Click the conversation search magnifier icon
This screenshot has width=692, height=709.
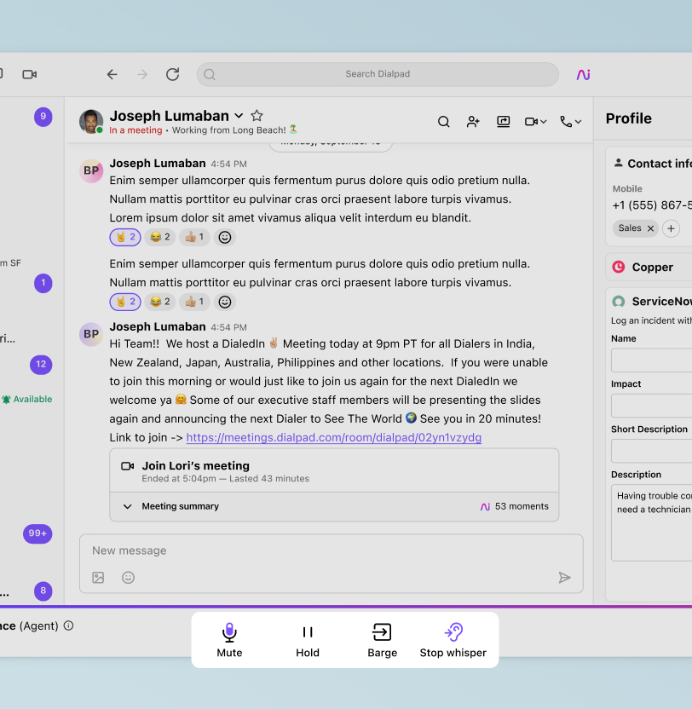pos(444,122)
